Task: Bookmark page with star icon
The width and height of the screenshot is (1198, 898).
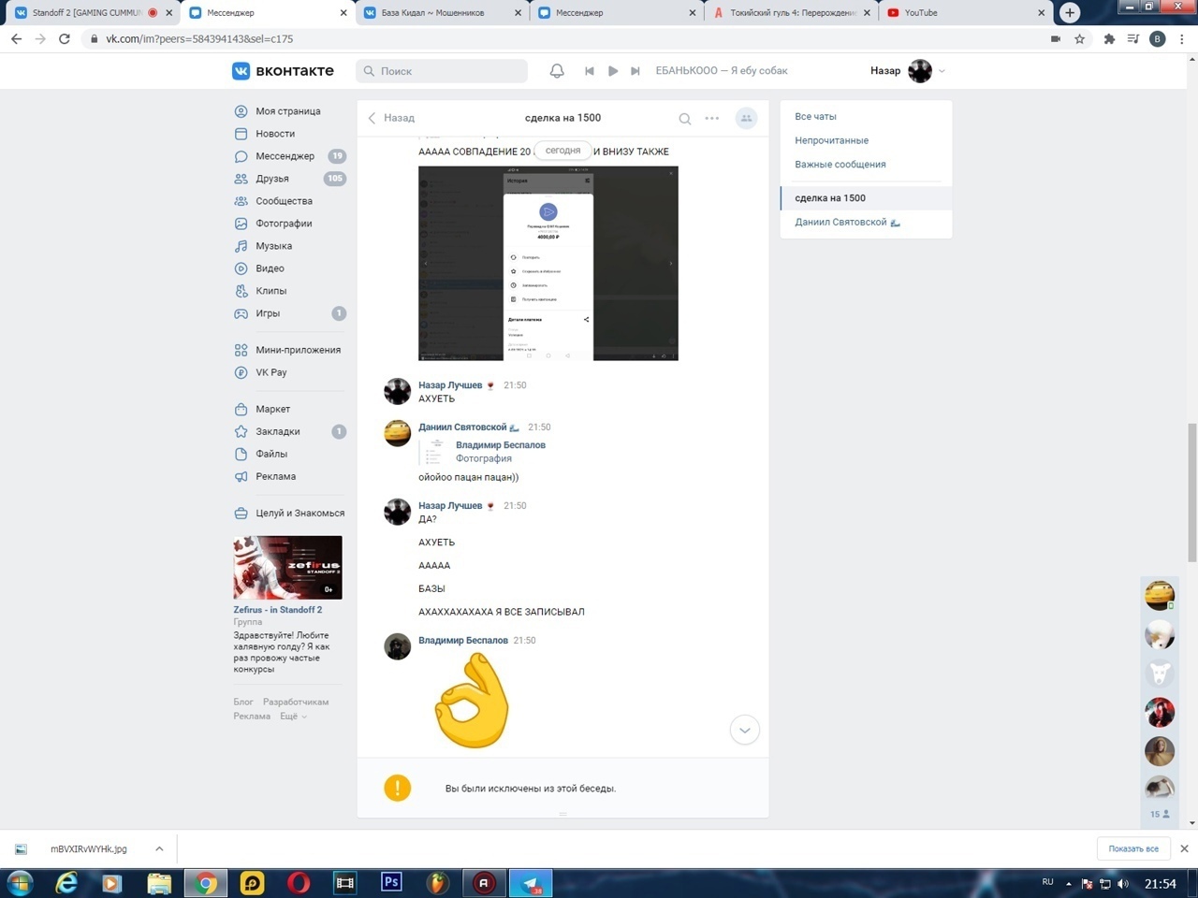Action: coord(1080,39)
